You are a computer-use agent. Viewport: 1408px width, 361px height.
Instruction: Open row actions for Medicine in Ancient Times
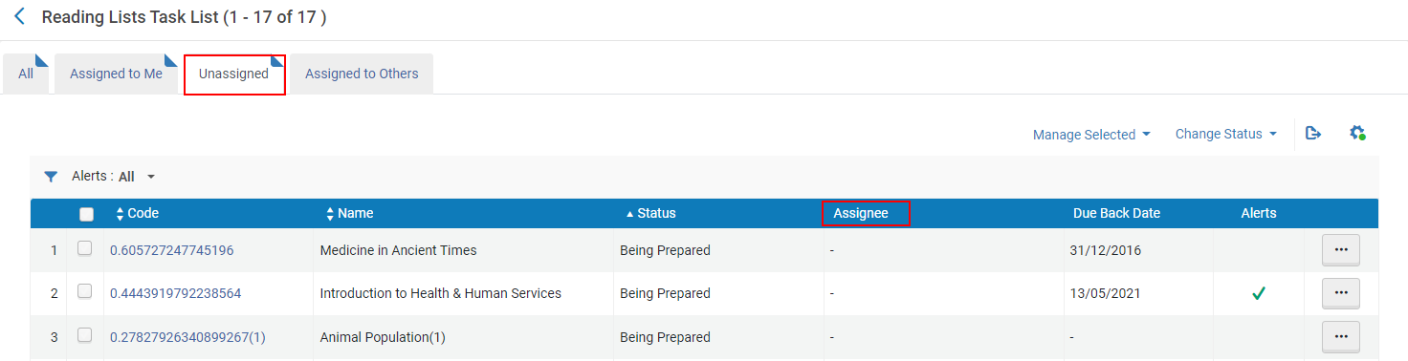click(x=1340, y=250)
